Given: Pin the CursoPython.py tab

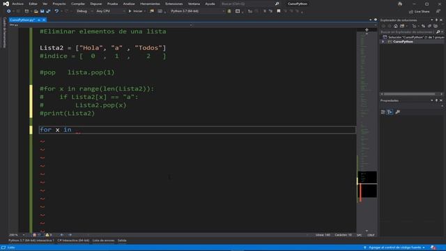Looking at the screenshot, I should [x=39, y=20].
